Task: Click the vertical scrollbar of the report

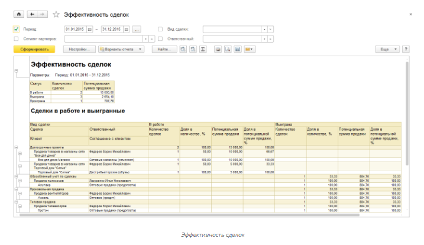Action: click(x=407, y=114)
